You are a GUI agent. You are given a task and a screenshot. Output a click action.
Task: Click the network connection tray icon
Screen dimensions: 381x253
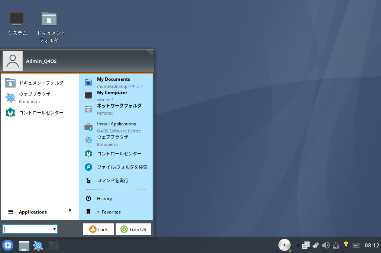(316, 245)
